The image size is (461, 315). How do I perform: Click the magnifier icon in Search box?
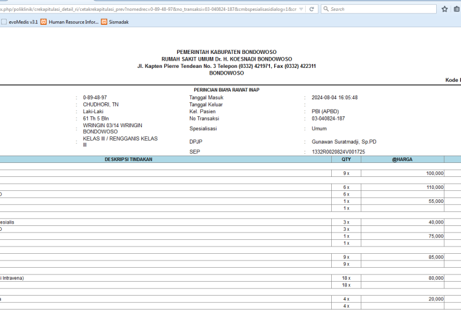pos(326,9)
